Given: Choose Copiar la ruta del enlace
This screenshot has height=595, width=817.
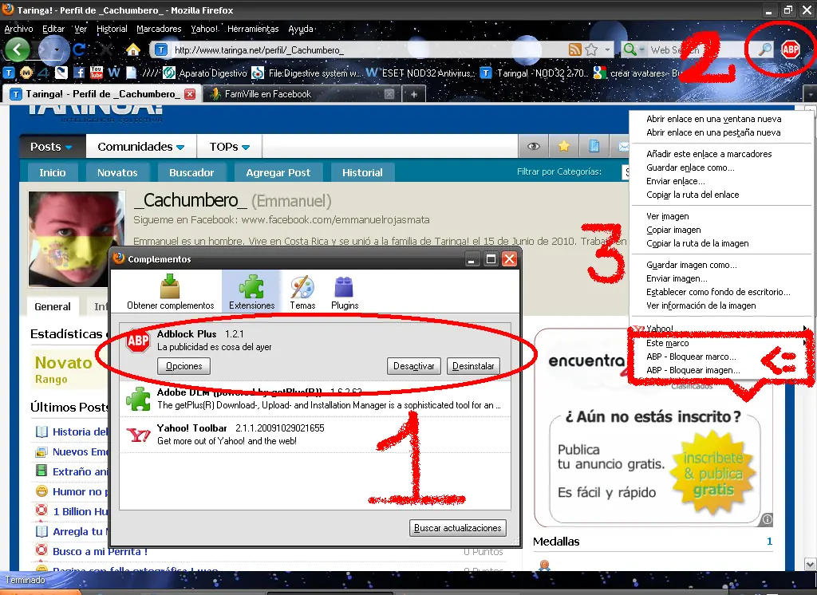Looking at the screenshot, I should [693, 195].
